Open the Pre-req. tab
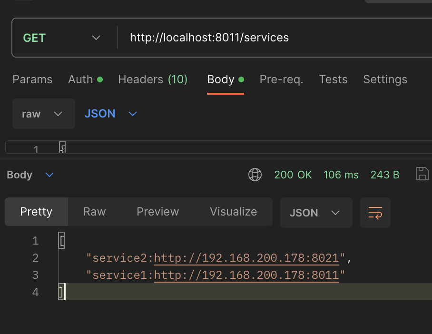 281,79
